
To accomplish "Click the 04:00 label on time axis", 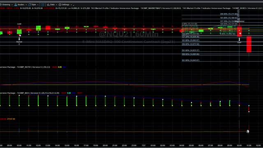I will 182,145.
